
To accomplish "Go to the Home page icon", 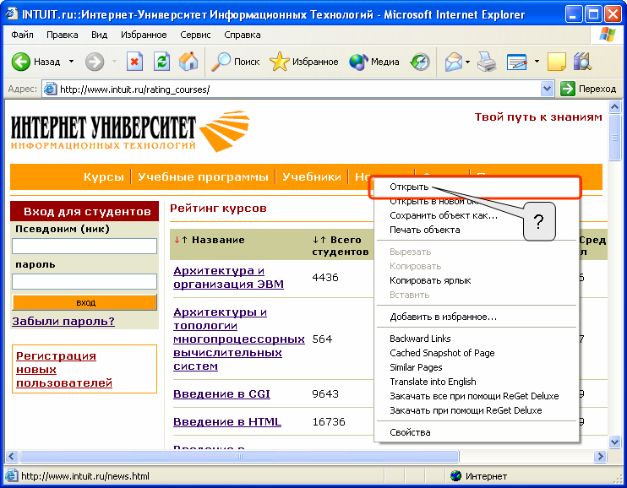I will pyautogui.click(x=188, y=62).
